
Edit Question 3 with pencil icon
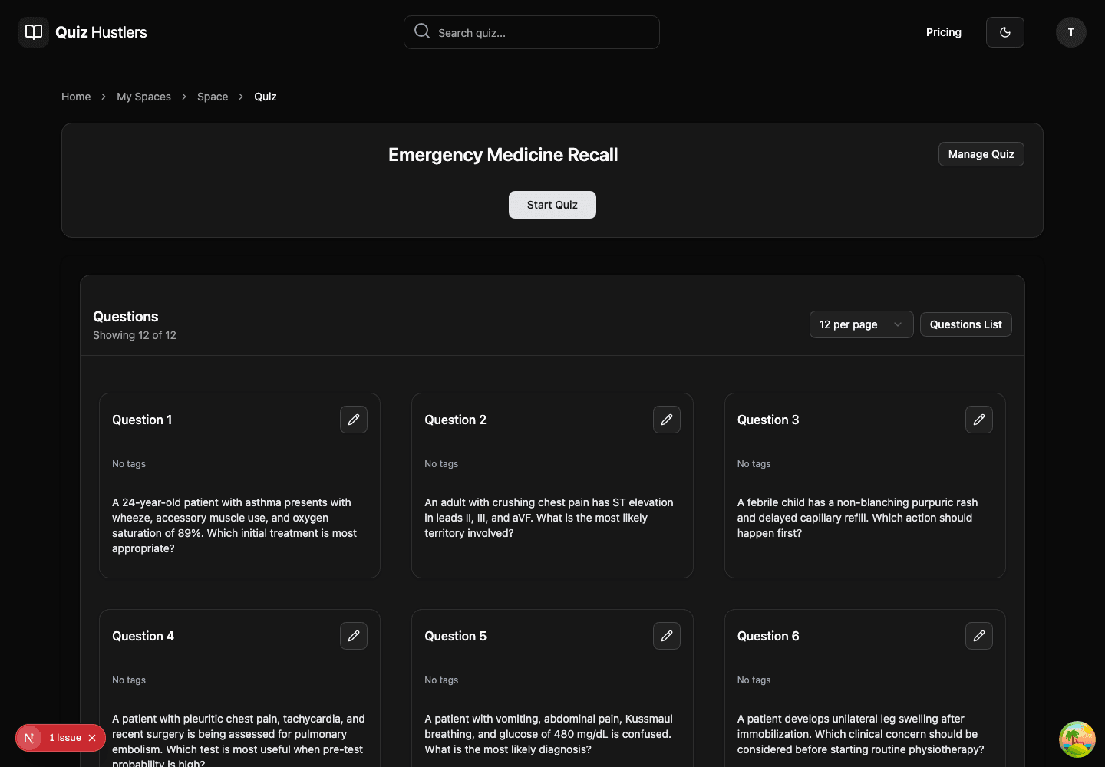(979, 420)
